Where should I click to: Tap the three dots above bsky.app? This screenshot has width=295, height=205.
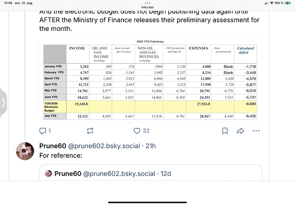(147, 3)
